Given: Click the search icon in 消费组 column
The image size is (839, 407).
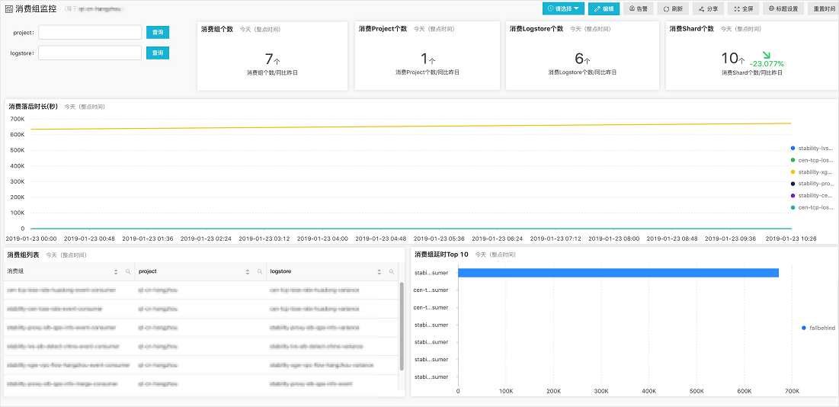Looking at the screenshot, I should click(x=128, y=271).
